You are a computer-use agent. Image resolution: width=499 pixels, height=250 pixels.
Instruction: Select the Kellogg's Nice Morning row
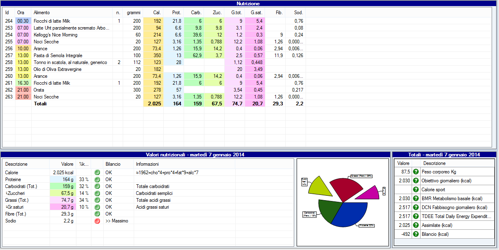point(55,35)
